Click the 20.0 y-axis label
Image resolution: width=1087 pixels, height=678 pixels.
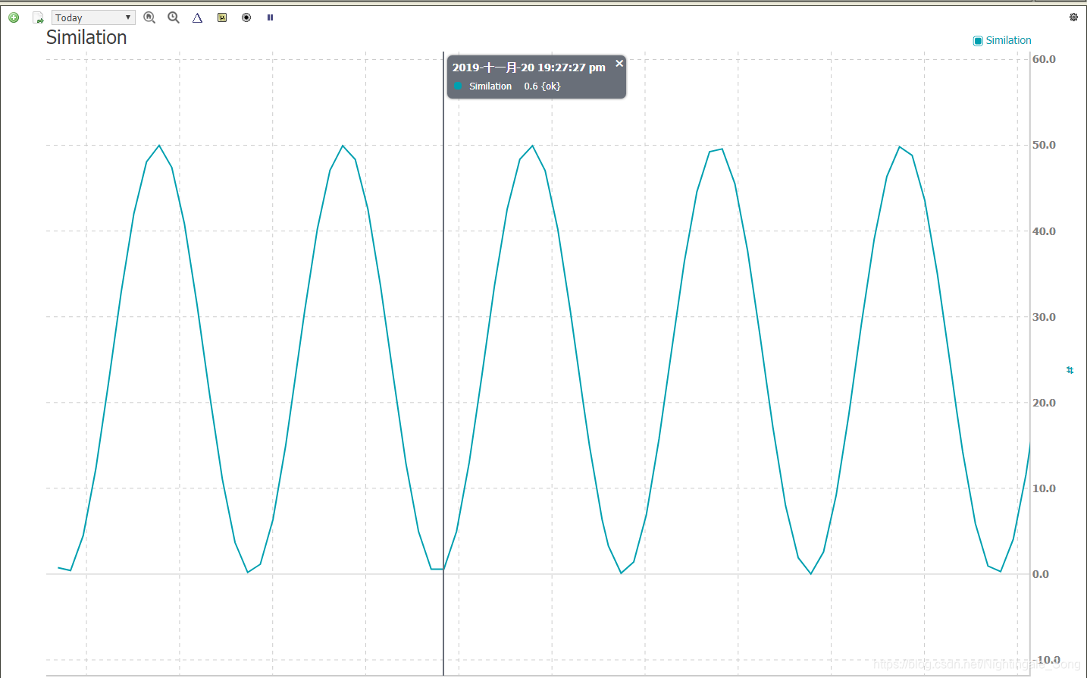pyautogui.click(x=1044, y=403)
